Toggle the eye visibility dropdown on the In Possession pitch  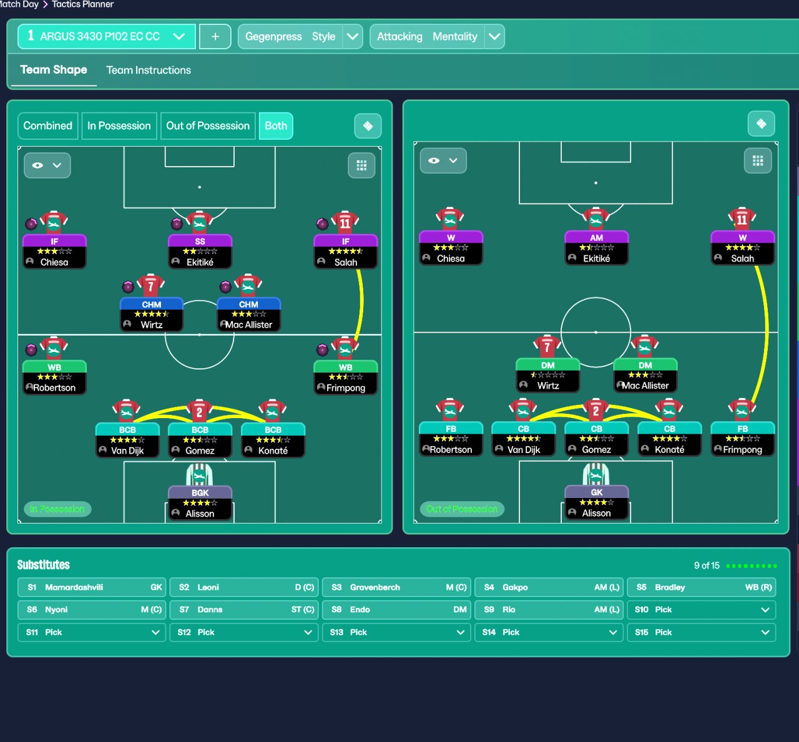pyautogui.click(x=47, y=165)
